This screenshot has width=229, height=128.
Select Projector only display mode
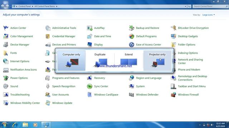157,61
